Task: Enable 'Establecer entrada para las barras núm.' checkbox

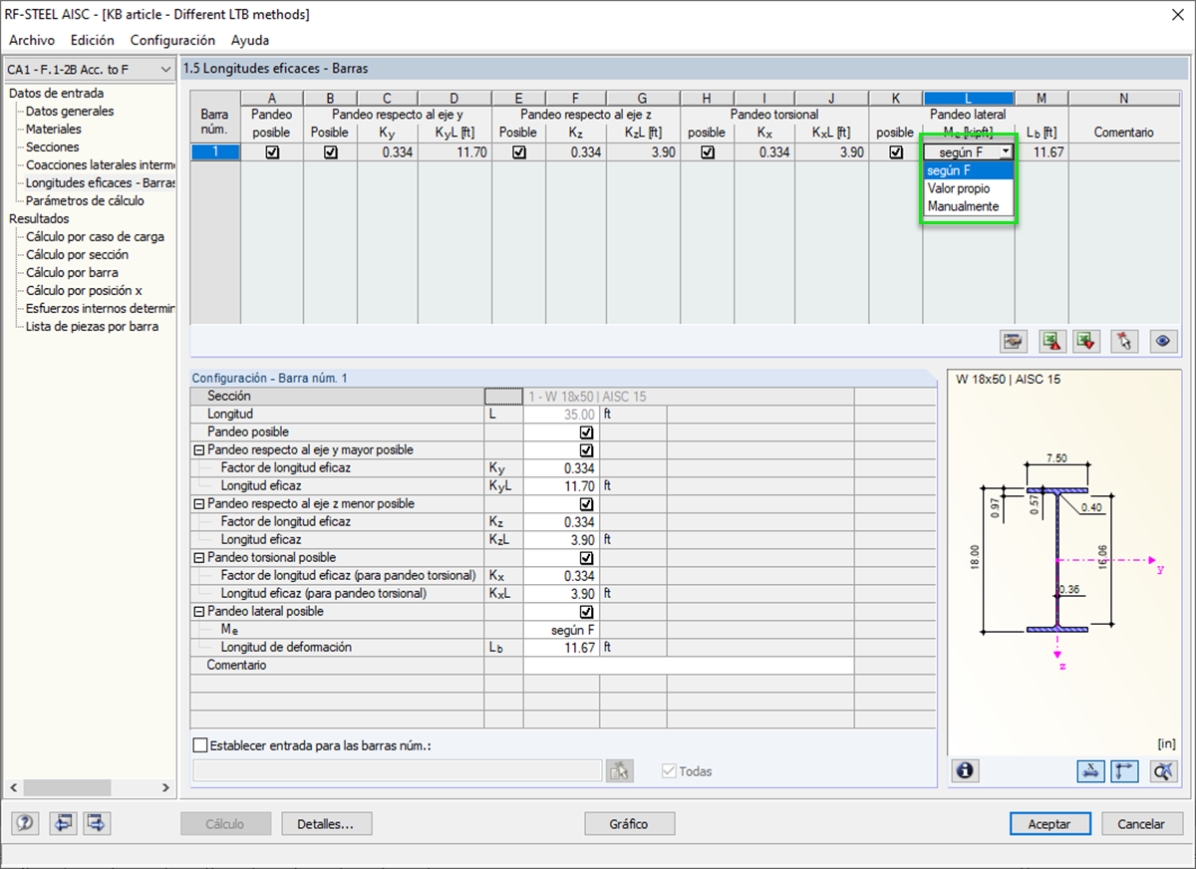Action: 201,745
